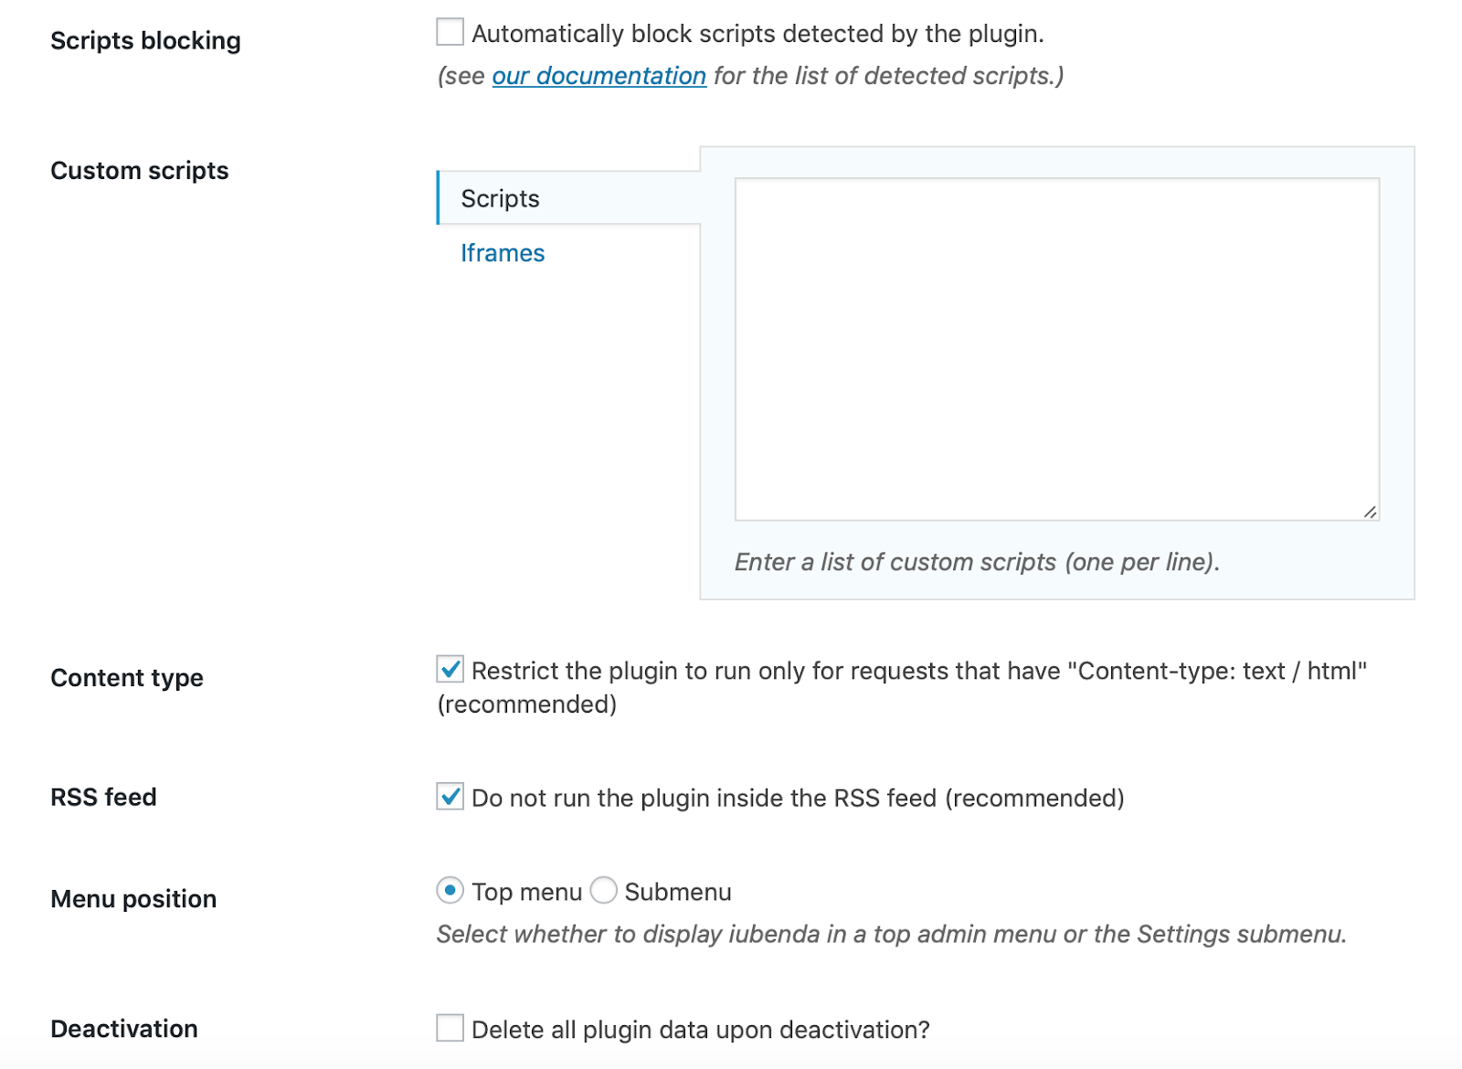Uncheck the Content-type text/html restriction

(x=449, y=670)
